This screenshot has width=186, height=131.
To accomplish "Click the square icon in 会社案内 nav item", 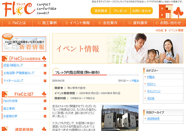I will [x=100, y=23].
